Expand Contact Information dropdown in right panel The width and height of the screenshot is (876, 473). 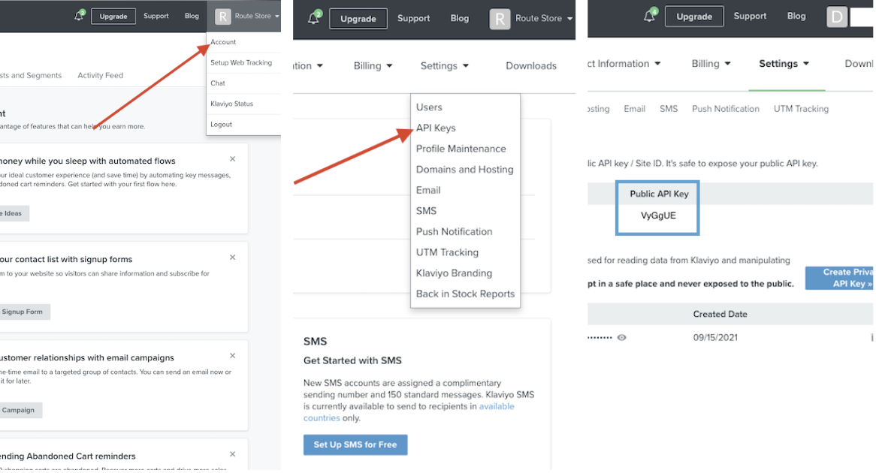click(624, 64)
